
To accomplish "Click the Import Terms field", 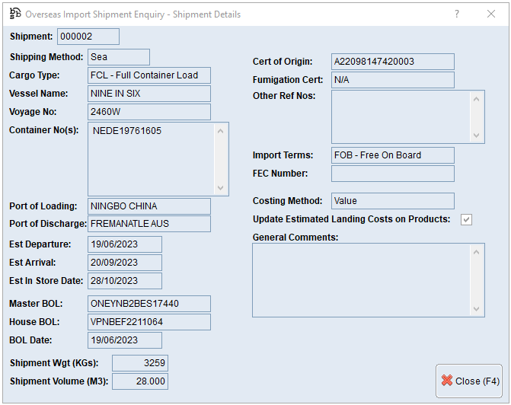I will point(392,155).
